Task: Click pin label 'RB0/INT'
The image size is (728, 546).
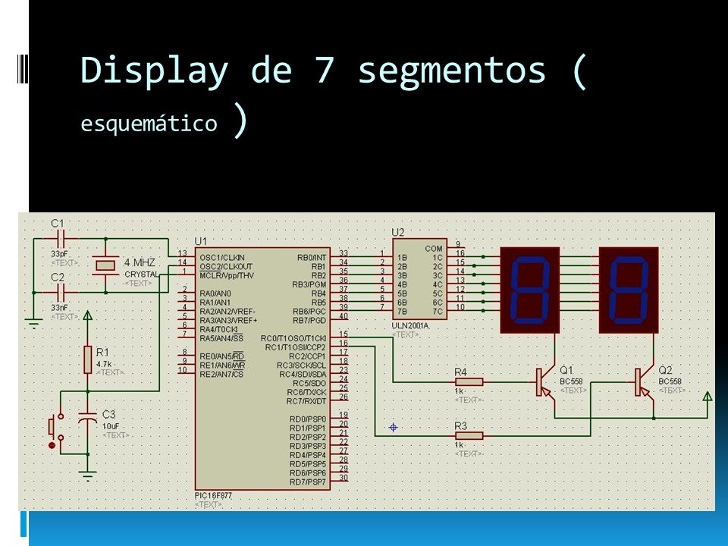Action: [312, 257]
